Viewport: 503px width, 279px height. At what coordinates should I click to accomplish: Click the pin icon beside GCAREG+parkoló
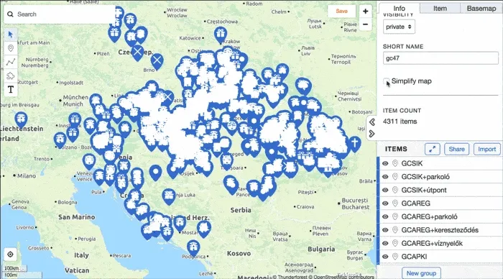point(395,216)
